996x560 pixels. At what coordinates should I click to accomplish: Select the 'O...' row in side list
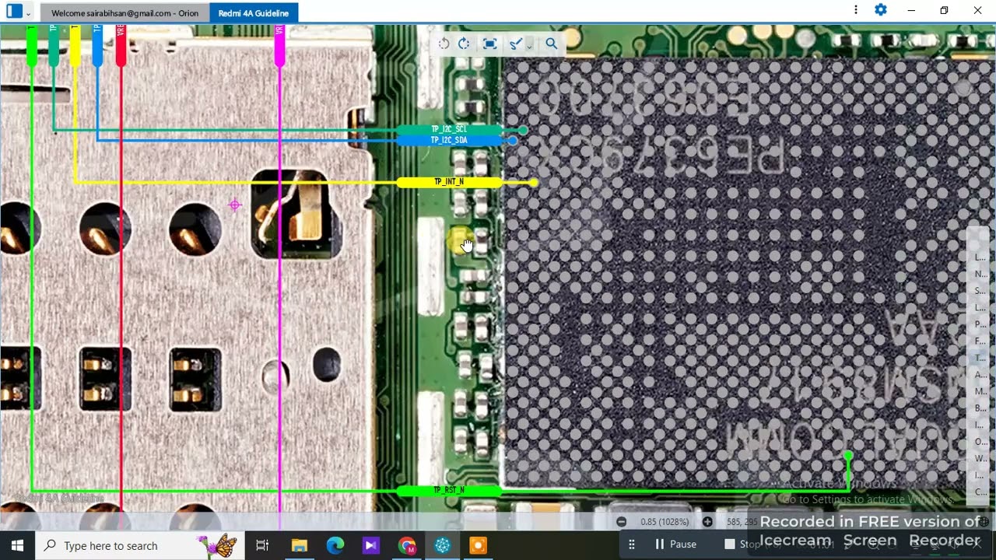pyautogui.click(x=980, y=442)
